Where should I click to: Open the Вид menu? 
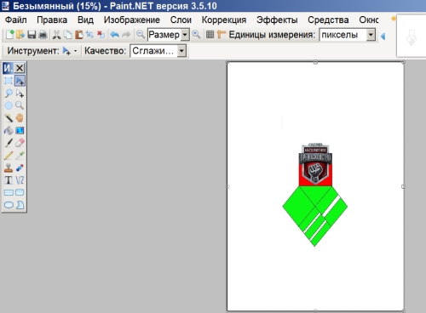(85, 20)
